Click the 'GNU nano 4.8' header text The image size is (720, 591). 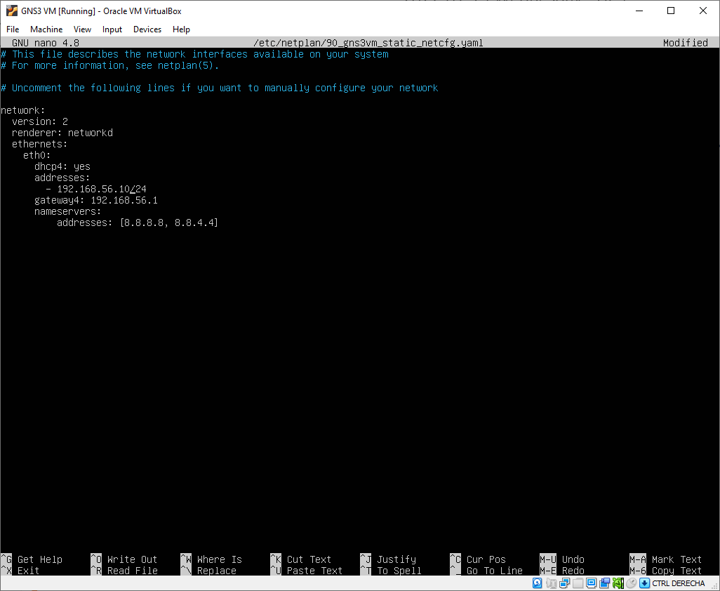[46, 43]
